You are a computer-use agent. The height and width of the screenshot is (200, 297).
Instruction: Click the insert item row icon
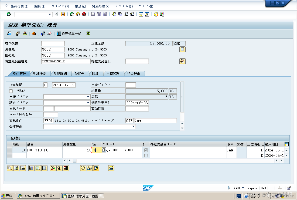16,168
